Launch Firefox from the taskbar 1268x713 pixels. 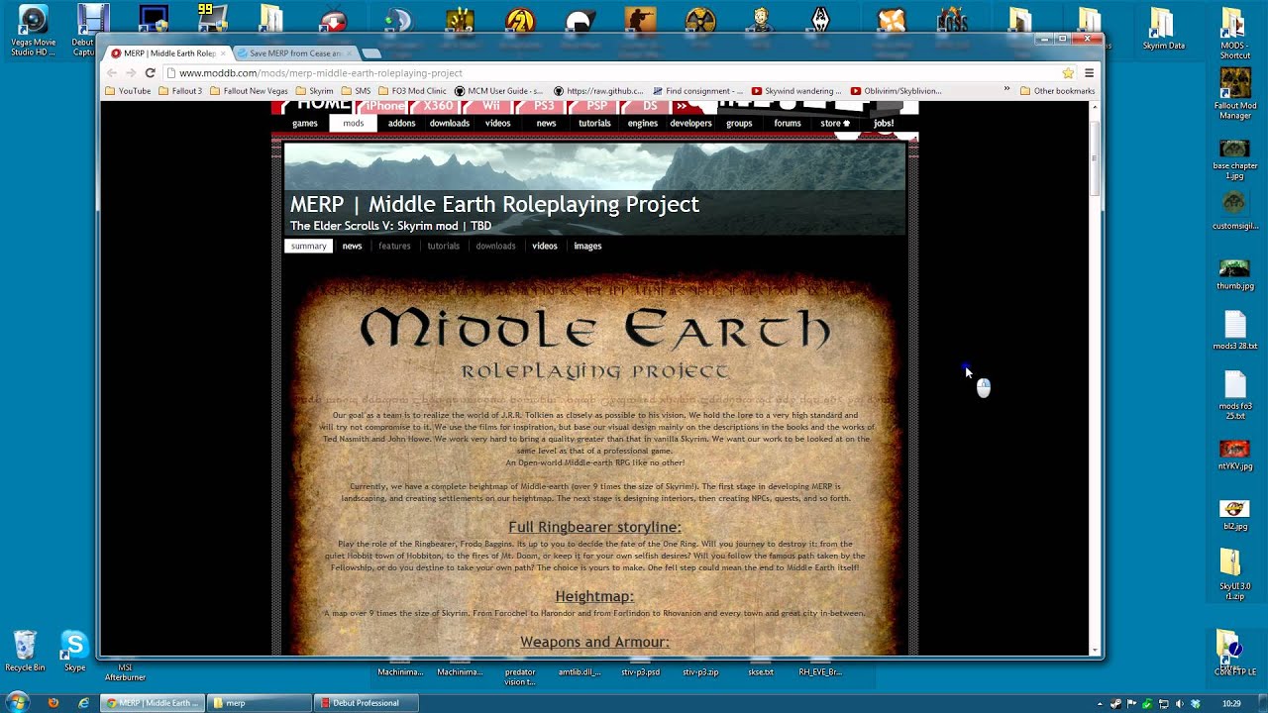(53, 703)
